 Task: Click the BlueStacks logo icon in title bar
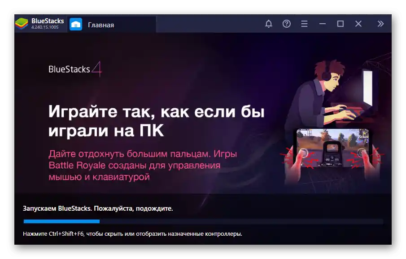[22, 24]
